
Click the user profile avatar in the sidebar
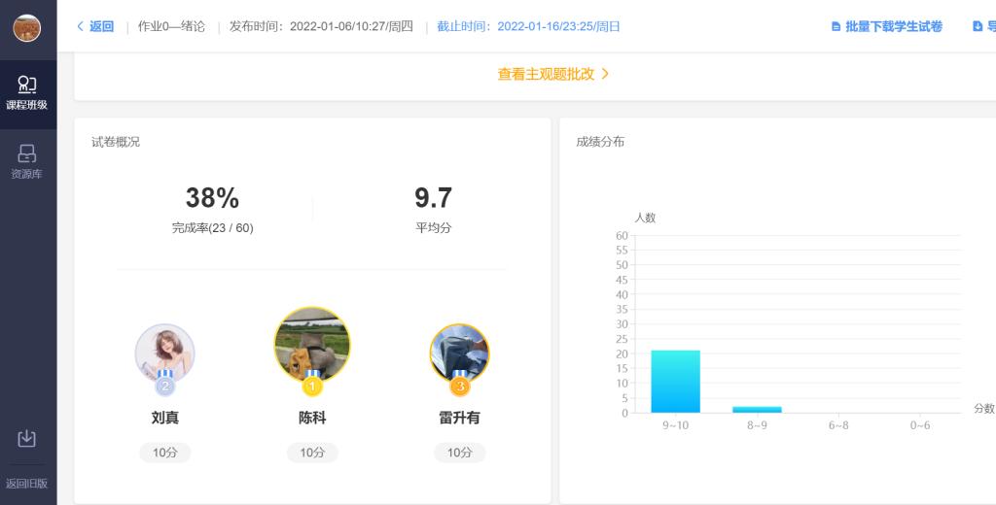click(27, 28)
